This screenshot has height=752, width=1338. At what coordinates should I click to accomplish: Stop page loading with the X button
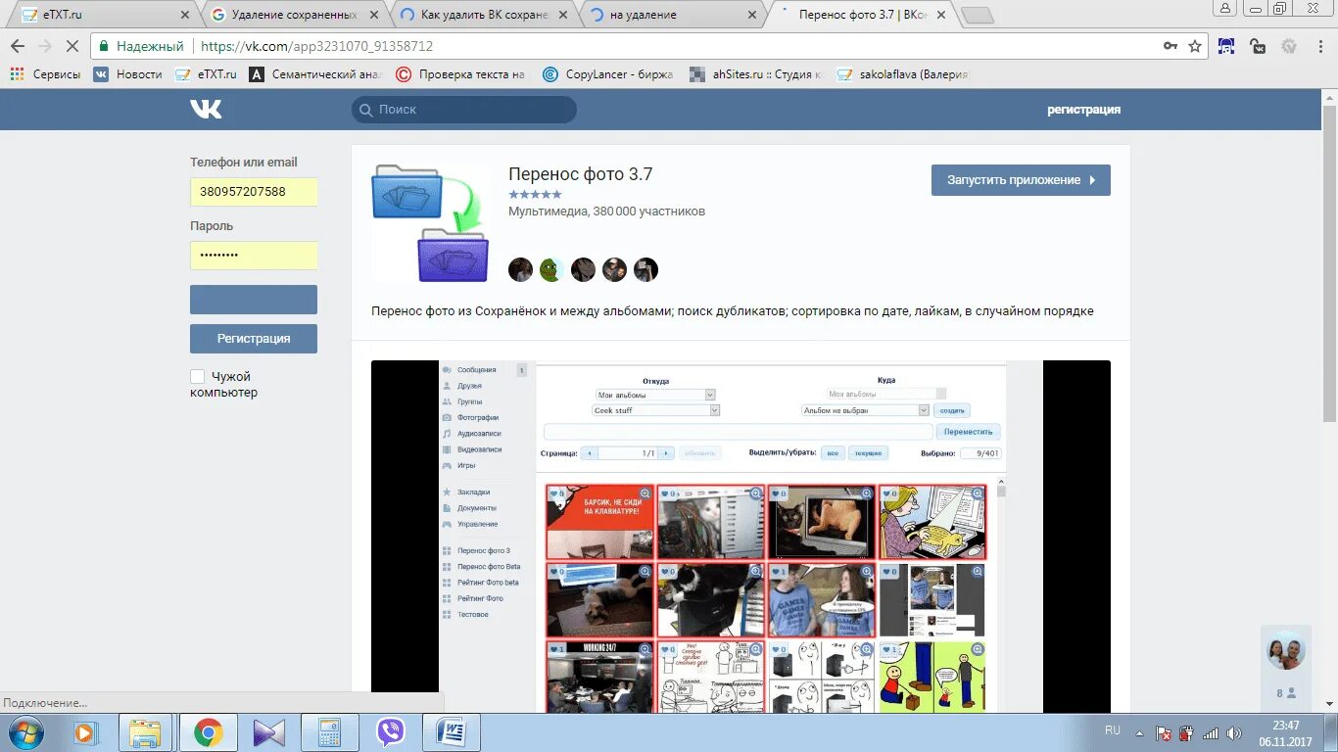pos(72,46)
